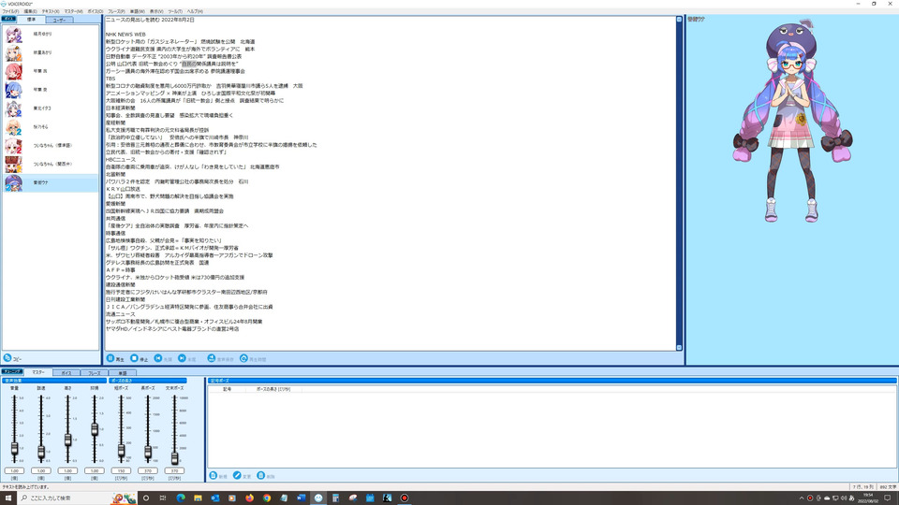The image size is (899, 505).
Task: Select 結月ゆかり voice avatar
Action: click(x=13, y=35)
